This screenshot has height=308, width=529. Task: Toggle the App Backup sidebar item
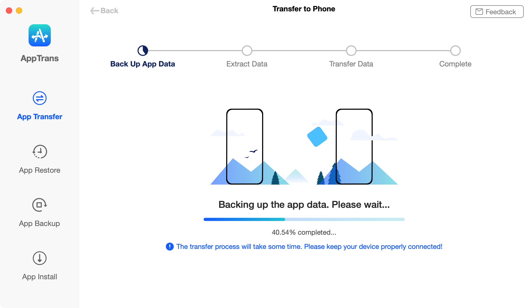coord(40,212)
